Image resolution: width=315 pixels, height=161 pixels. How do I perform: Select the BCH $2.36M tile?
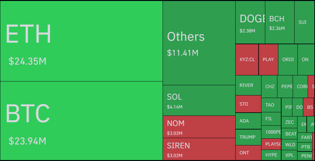coord(279,22)
